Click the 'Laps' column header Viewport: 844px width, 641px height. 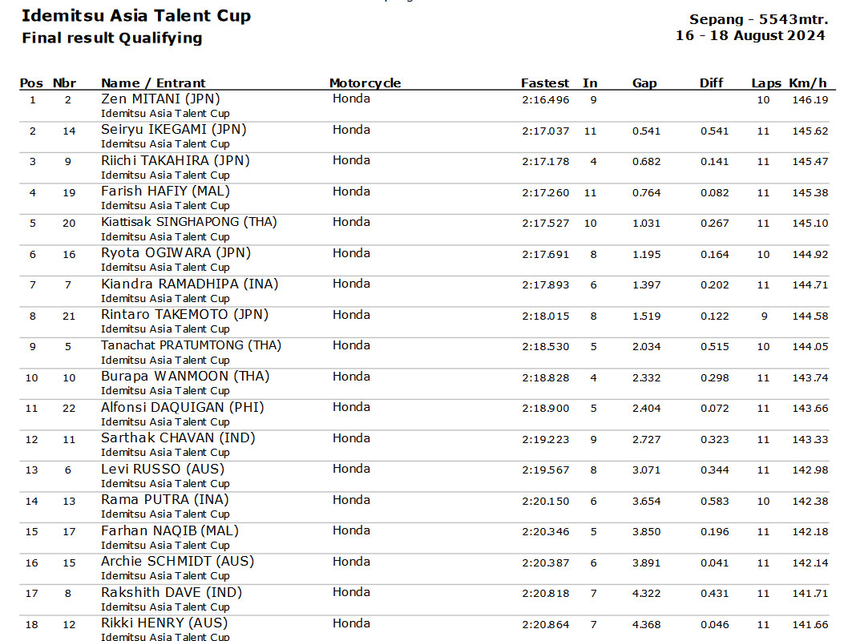[x=766, y=83]
